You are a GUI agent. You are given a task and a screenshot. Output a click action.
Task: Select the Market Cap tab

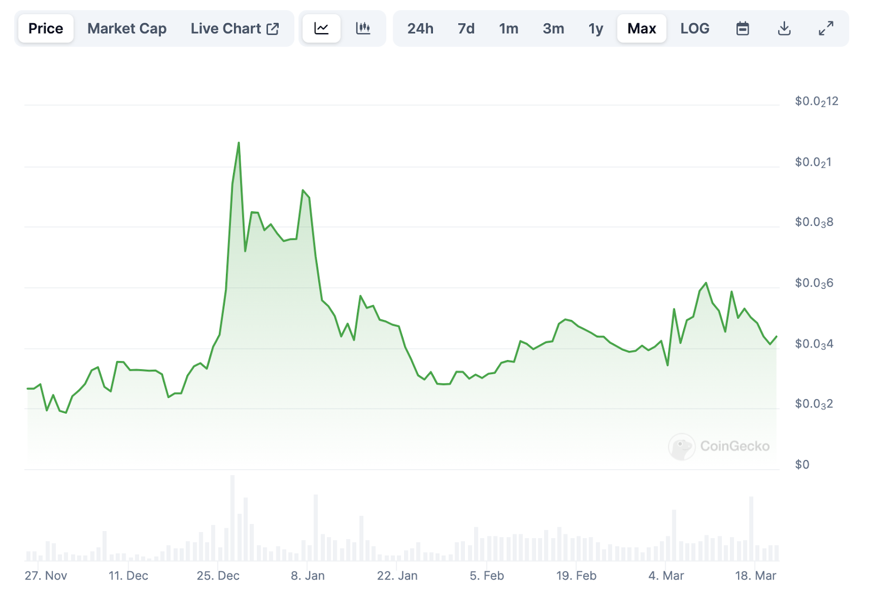pos(127,28)
